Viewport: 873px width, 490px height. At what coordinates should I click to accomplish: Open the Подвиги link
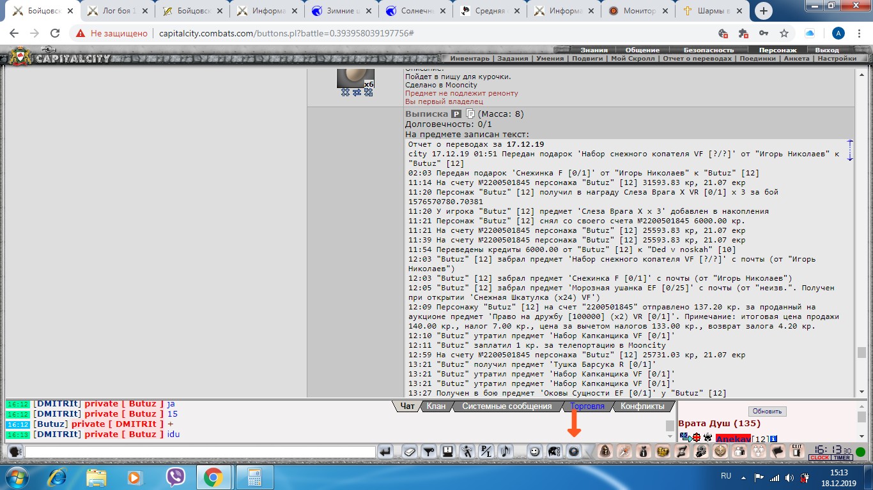pos(587,59)
